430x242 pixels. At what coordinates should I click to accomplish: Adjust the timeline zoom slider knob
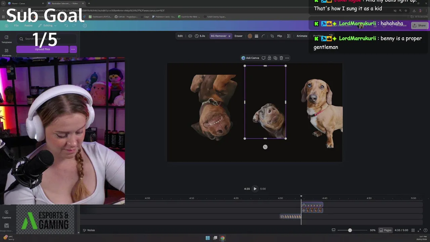(350, 230)
